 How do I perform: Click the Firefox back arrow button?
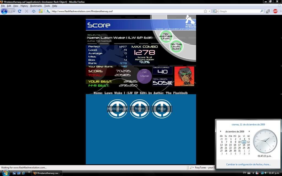pyautogui.click(x=4, y=11)
